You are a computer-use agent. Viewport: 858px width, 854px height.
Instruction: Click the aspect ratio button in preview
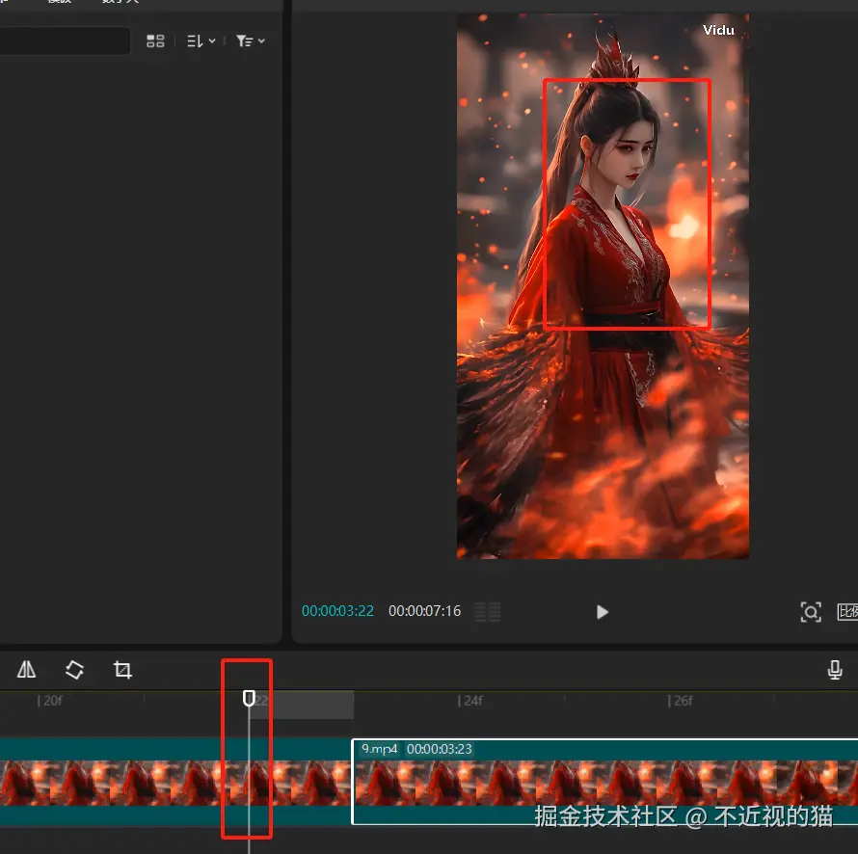click(847, 611)
